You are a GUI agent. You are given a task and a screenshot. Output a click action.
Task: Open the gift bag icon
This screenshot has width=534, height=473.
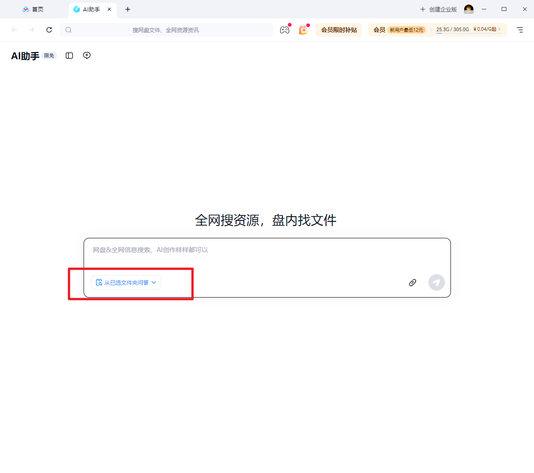click(304, 30)
